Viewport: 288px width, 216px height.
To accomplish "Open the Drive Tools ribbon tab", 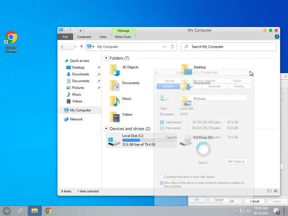I will pos(123,37).
